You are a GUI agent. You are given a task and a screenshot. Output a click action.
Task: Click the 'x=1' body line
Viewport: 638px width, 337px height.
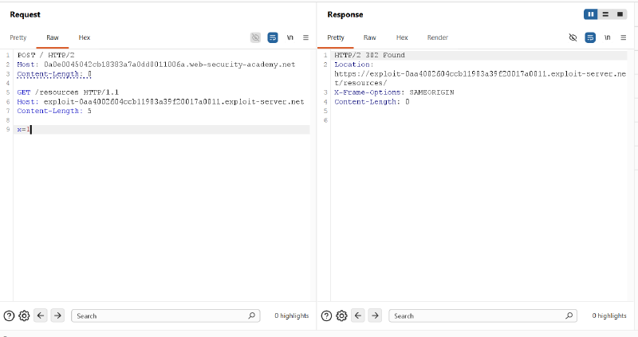point(24,130)
